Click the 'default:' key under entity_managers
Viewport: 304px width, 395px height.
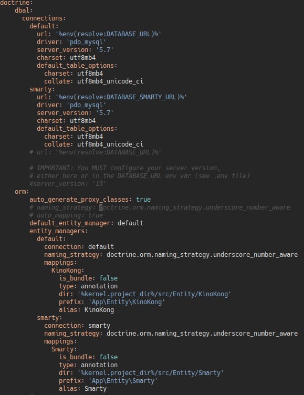pyautogui.click(x=51, y=239)
